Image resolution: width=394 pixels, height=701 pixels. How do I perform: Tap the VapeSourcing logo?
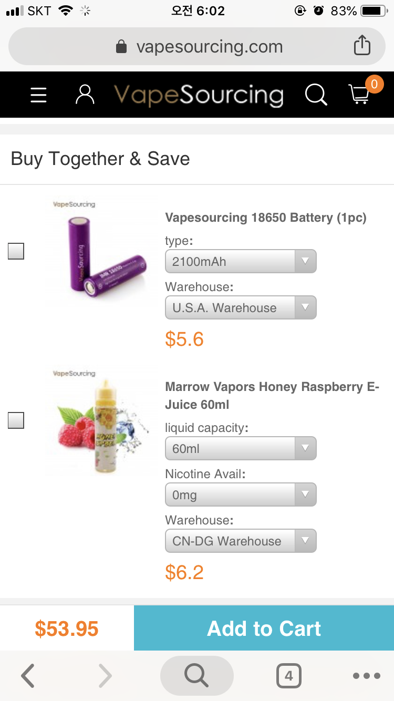[x=199, y=95]
